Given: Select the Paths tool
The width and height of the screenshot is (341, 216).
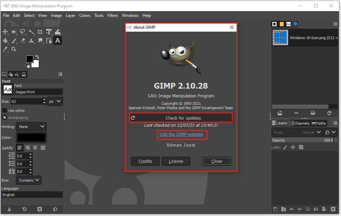Looking at the screenshot, I should (x=49, y=40).
